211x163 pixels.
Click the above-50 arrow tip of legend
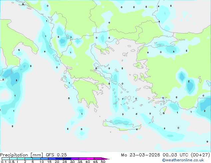click(x=105, y=159)
